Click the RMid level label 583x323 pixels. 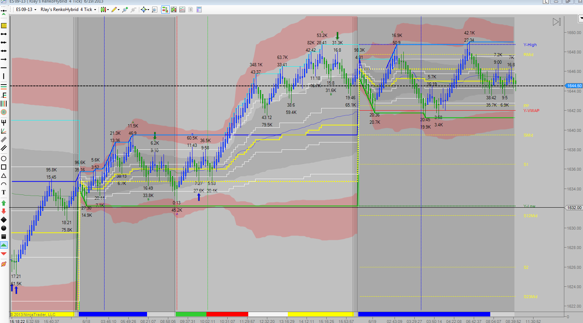[x=528, y=55]
